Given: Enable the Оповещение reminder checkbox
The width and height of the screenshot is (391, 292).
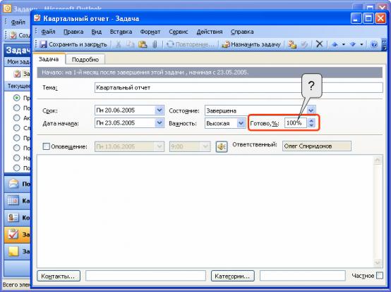Looking at the screenshot, I should point(46,146).
